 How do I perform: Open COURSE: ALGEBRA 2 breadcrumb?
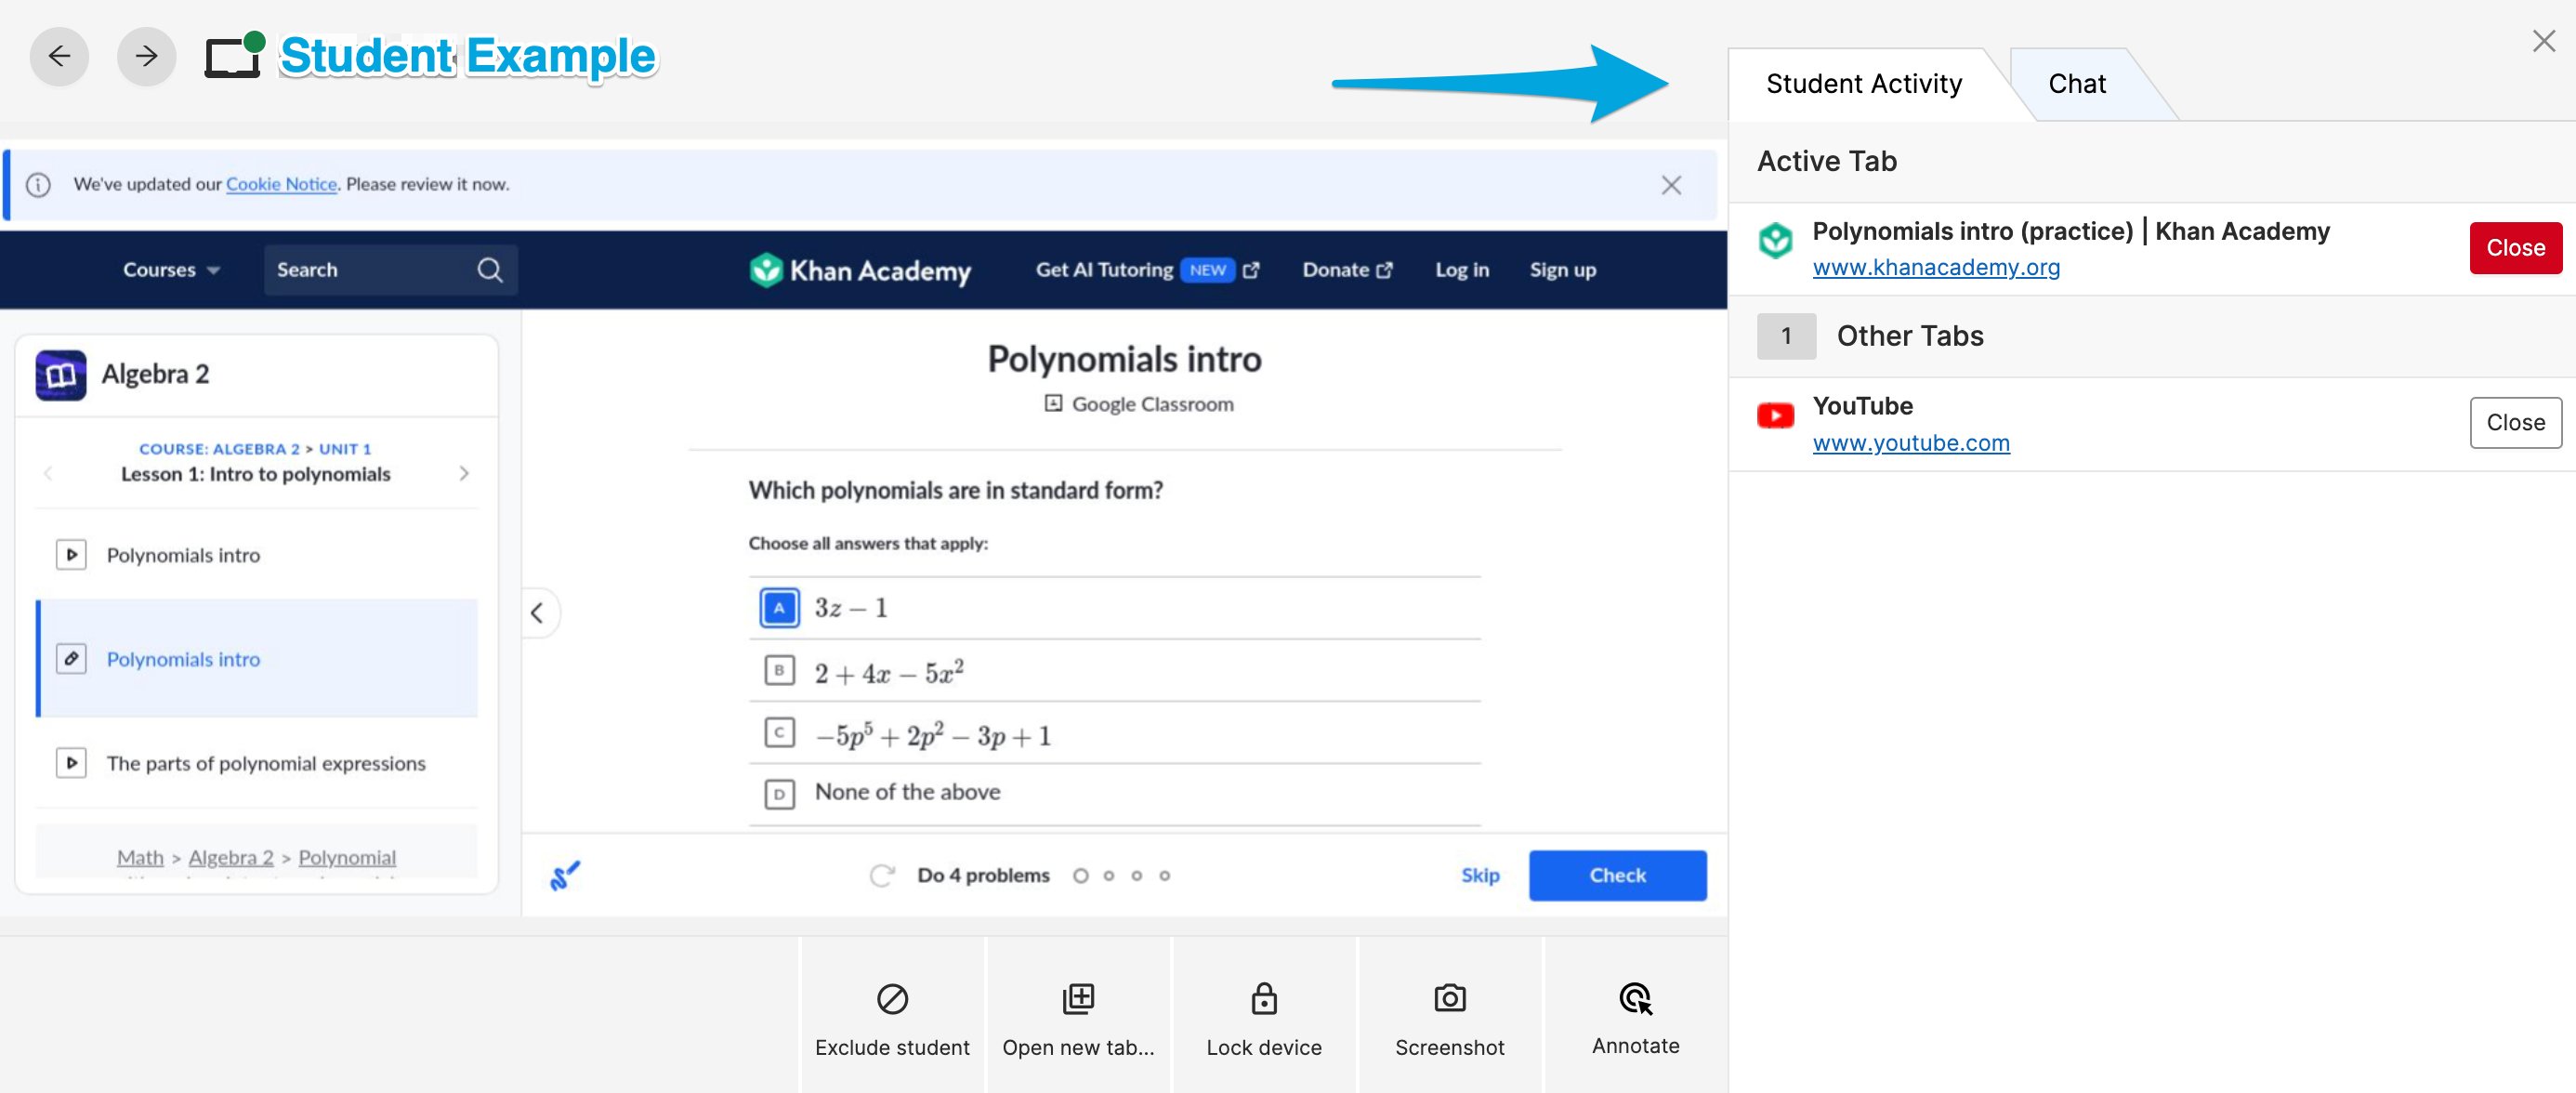tap(219, 449)
